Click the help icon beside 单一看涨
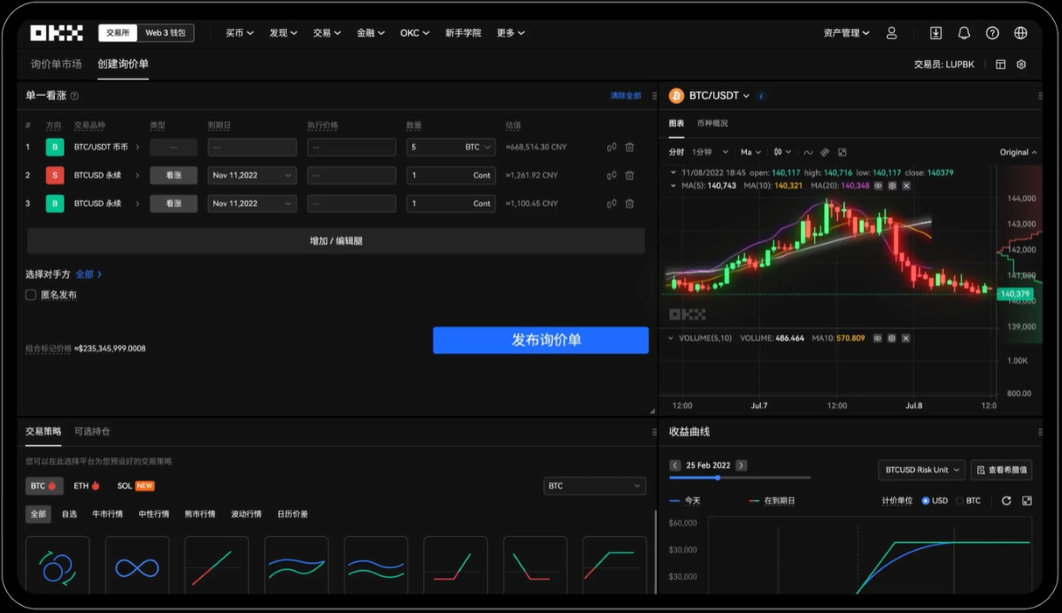Screen dimensions: 1062x613 pyautogui.click(x=74, y=96)
